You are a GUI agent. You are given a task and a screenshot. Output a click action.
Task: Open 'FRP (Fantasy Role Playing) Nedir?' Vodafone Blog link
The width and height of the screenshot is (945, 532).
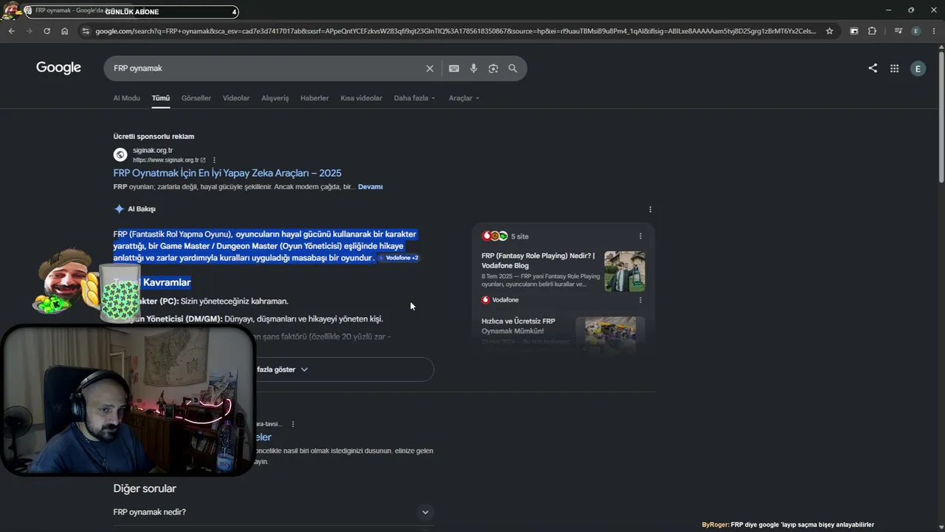pos(538,261)
